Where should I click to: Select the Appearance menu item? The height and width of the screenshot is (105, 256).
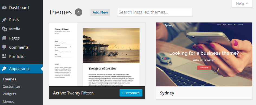point(21,69)
